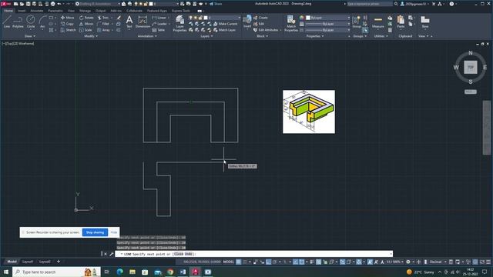Click the help search field
The width and height of the screenshot is (493, 277).
pos(370,4)
